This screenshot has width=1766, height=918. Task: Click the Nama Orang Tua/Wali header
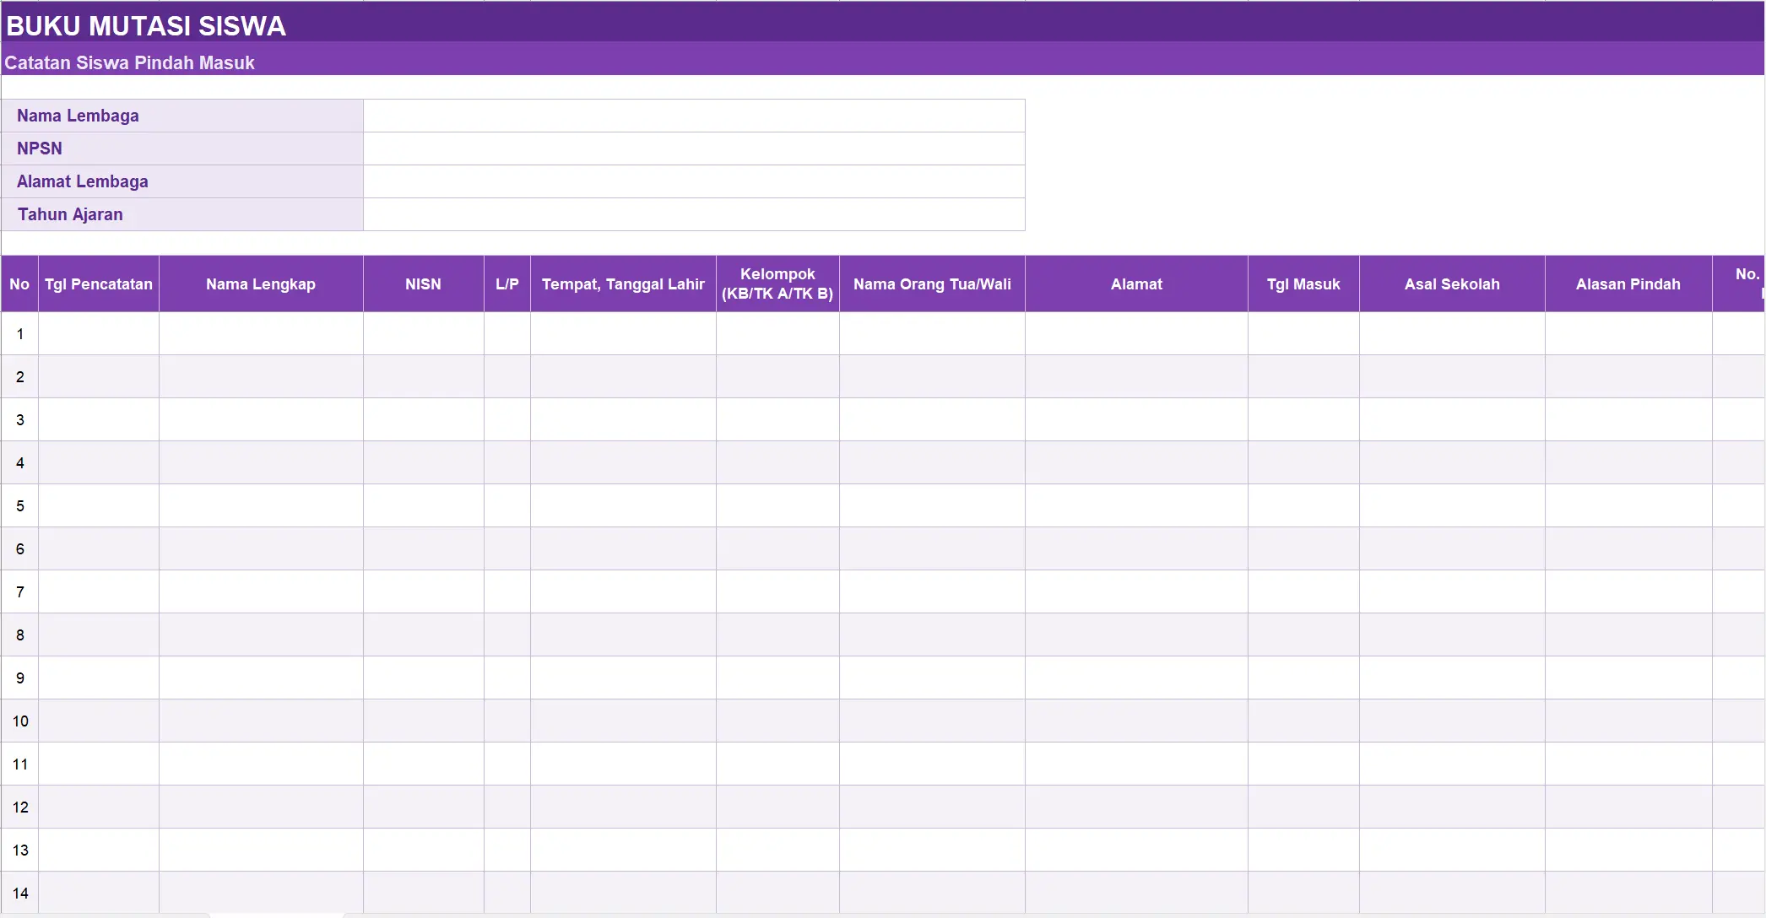click(932, 284)
